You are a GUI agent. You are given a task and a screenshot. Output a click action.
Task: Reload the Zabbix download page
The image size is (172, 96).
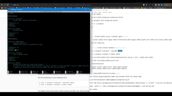8,5
